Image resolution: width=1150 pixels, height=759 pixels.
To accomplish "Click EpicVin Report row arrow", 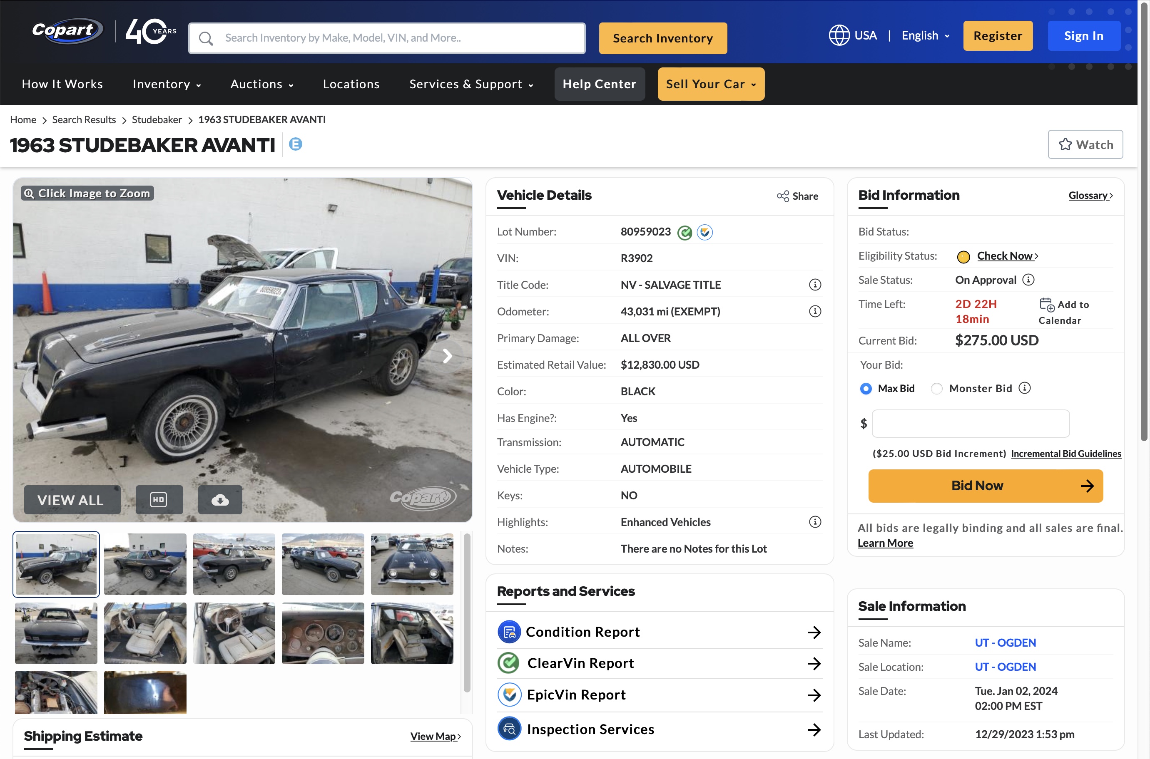I will 814,695.
